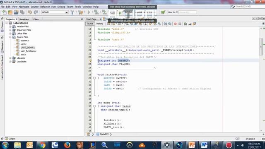
Task: Click the red Start Macro Recording icon
Action: point(175,24)
